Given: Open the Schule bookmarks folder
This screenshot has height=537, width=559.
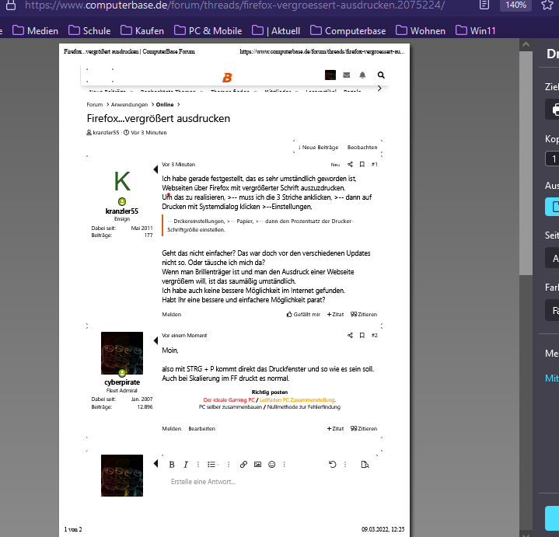Looking at the screenshot, I should click(89, 31).
